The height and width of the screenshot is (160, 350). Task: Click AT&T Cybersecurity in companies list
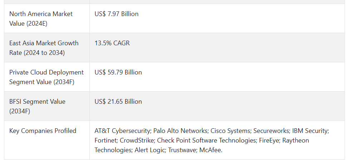coord(122,131)
